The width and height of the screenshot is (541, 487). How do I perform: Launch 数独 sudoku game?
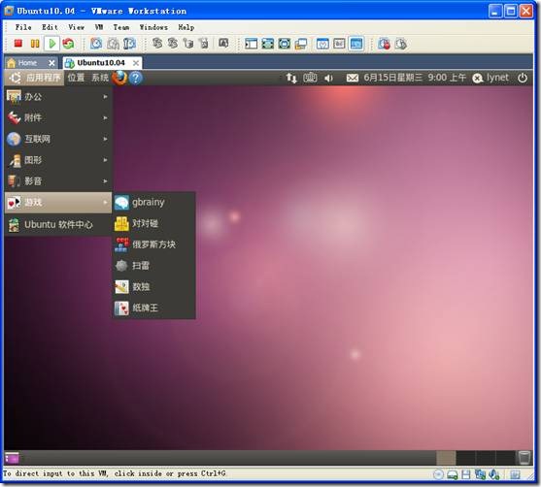pyautogui.click(x=153, y=287)
